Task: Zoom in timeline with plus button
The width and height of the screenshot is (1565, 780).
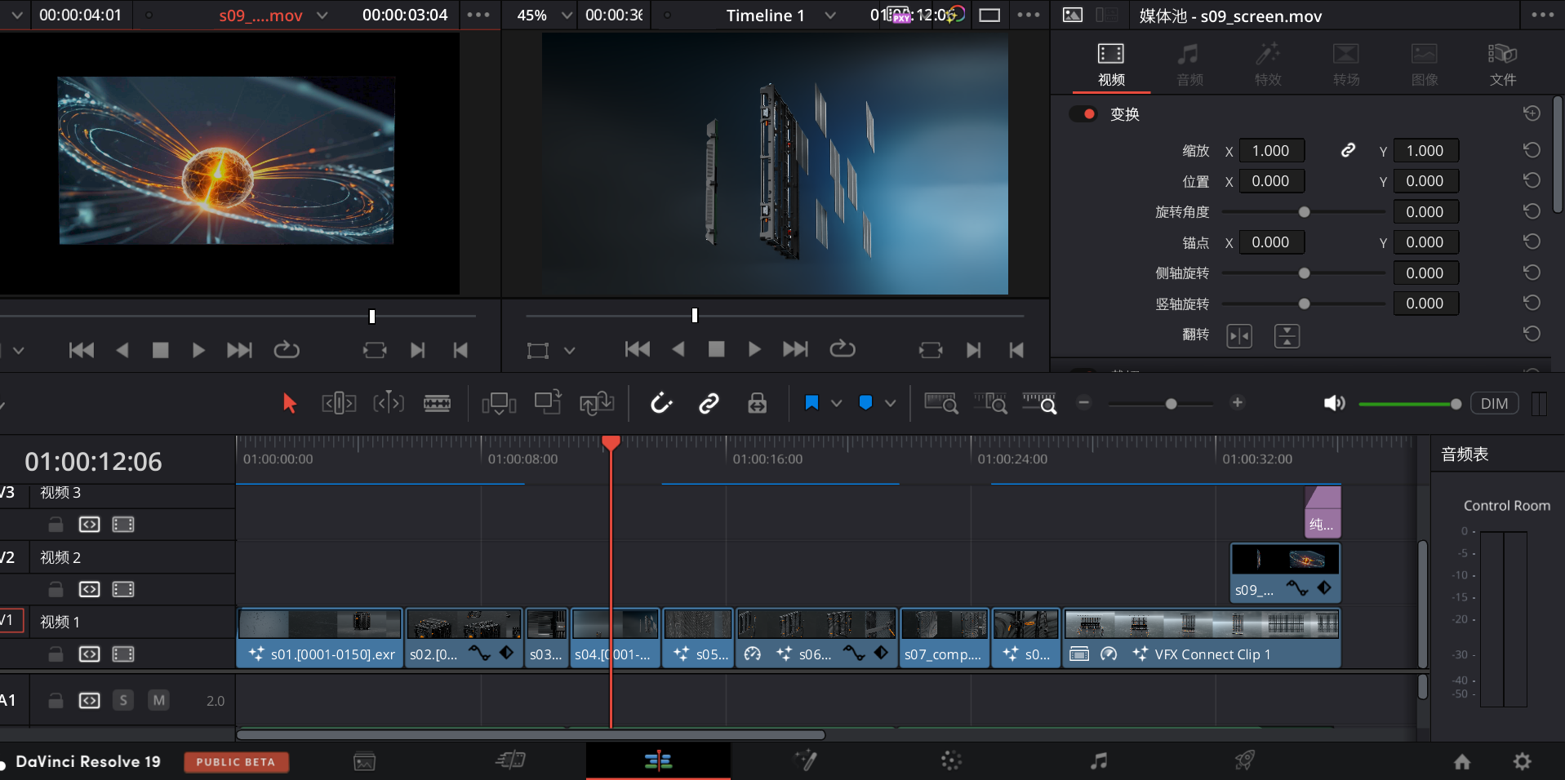Action: [x=1238, y=402]
